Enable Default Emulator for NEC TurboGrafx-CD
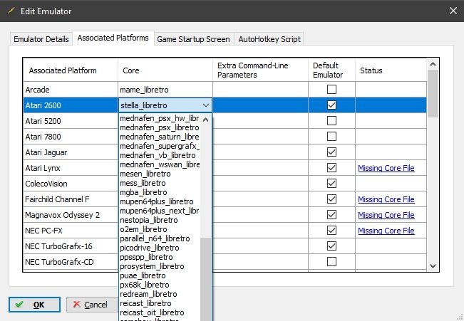Viewport: 464px width, 321px height. point(331,262)
